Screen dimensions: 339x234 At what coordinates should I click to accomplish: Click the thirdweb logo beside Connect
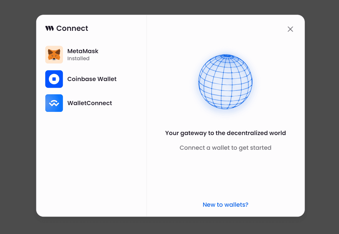[x=49, y=28]
